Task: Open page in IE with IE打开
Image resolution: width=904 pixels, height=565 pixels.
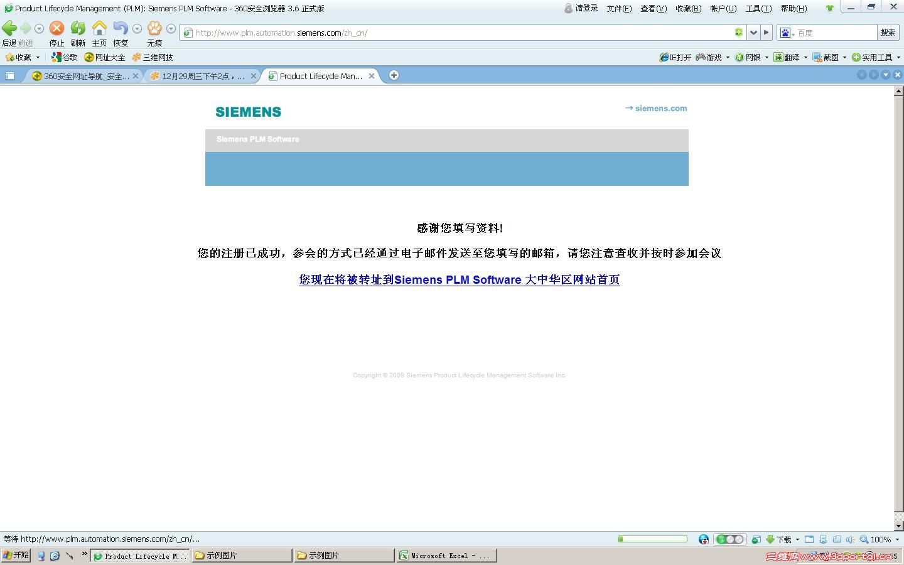Action: pos(675,57)
